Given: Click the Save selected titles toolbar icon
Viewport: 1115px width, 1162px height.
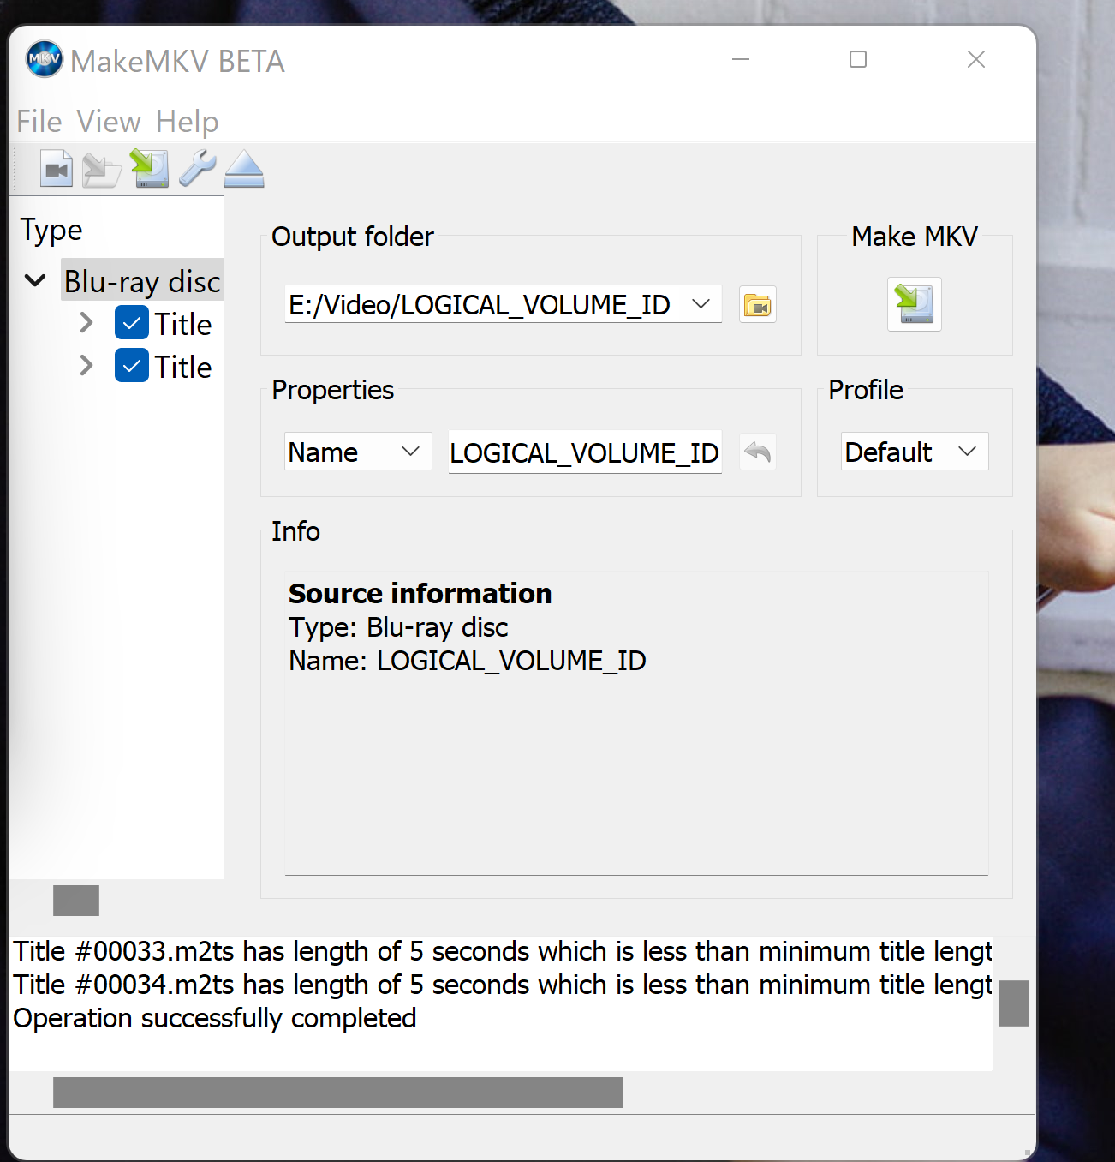Looking at the screenshot, I should tap(150, 169).
